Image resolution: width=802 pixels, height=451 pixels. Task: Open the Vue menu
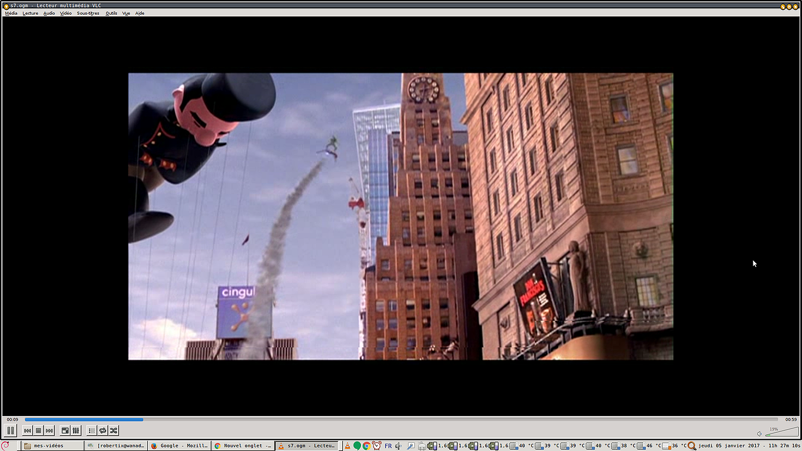tap(126, 13)
